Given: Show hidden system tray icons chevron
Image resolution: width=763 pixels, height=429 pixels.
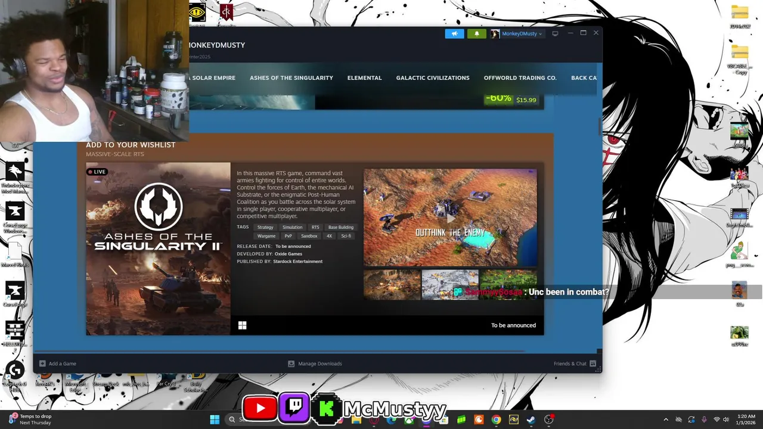Looking at the screenshot, I should [666, 419].
